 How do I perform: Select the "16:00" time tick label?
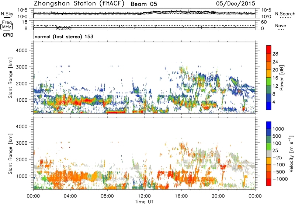click(x=181, y=196)
